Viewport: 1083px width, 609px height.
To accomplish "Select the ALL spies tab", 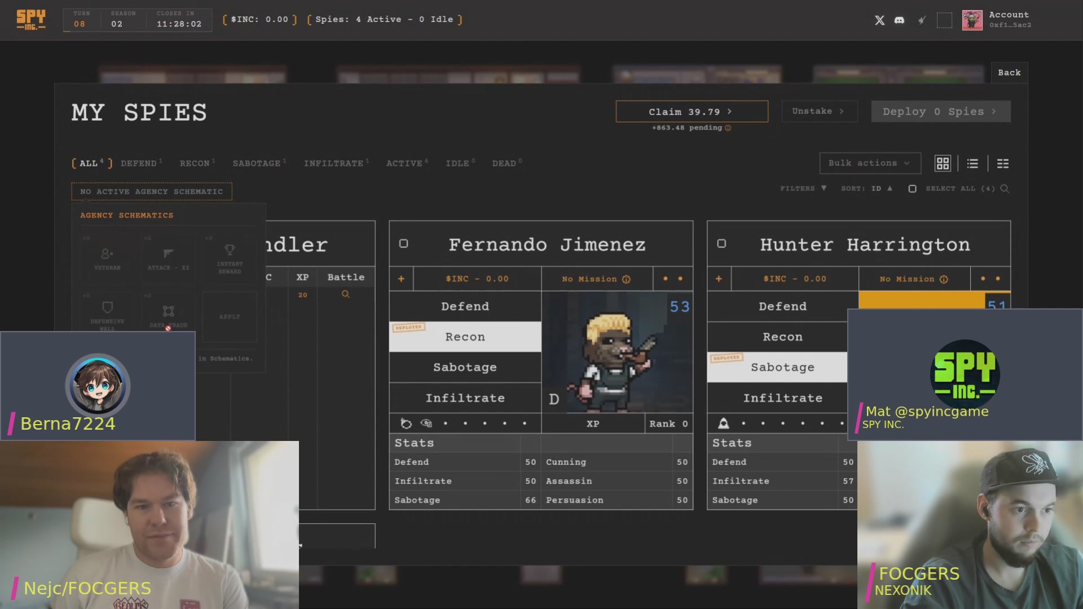I will click(x=91, y=164).
